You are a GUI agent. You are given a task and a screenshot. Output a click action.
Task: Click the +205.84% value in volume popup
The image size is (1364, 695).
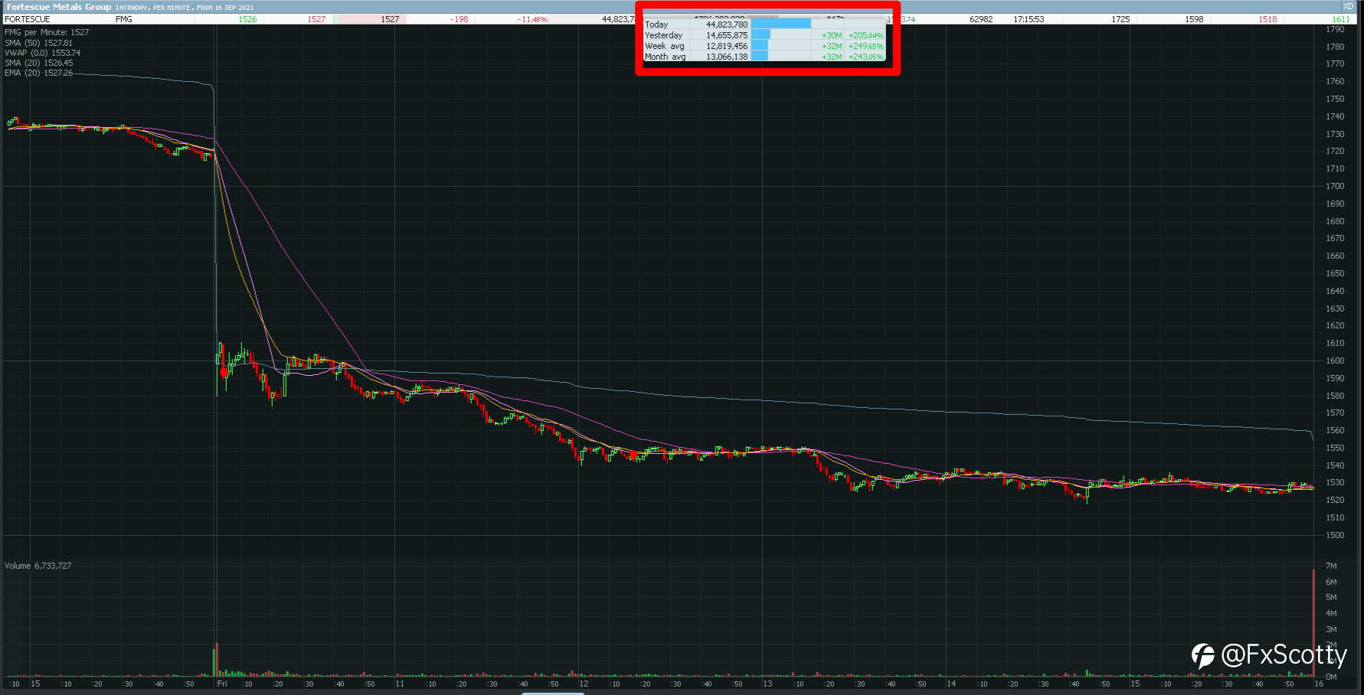tap(865, 35)
